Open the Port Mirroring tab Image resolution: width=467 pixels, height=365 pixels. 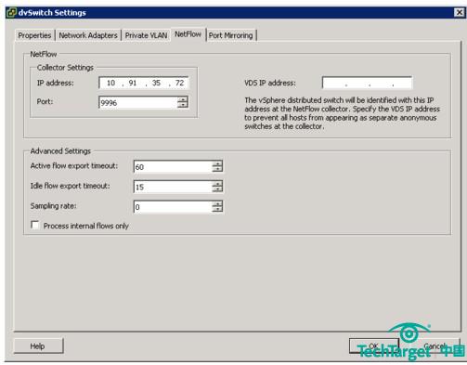(x=231, y=35)
